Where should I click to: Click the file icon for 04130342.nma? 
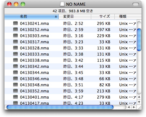pos(15,66)
